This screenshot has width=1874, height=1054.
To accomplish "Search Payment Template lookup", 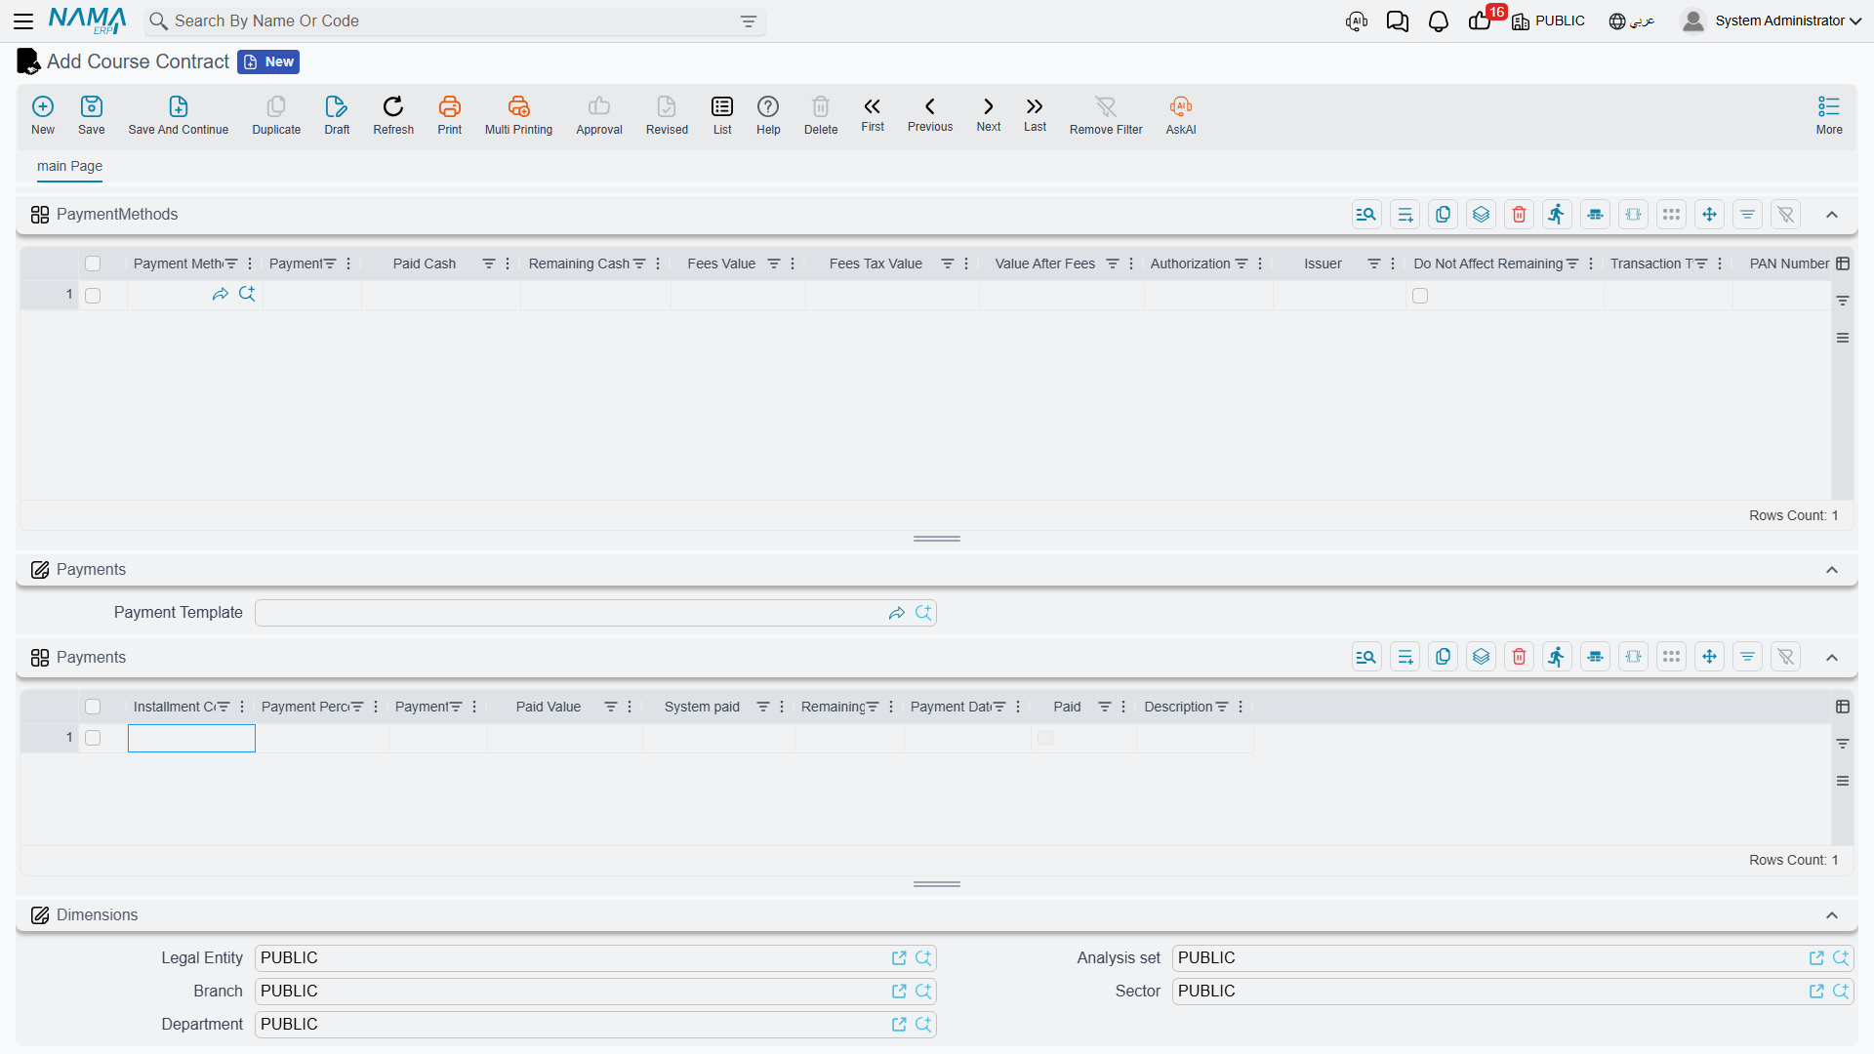I will (923, 613).
